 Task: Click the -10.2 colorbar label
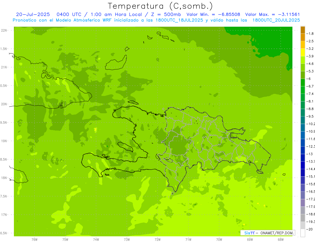311,124
